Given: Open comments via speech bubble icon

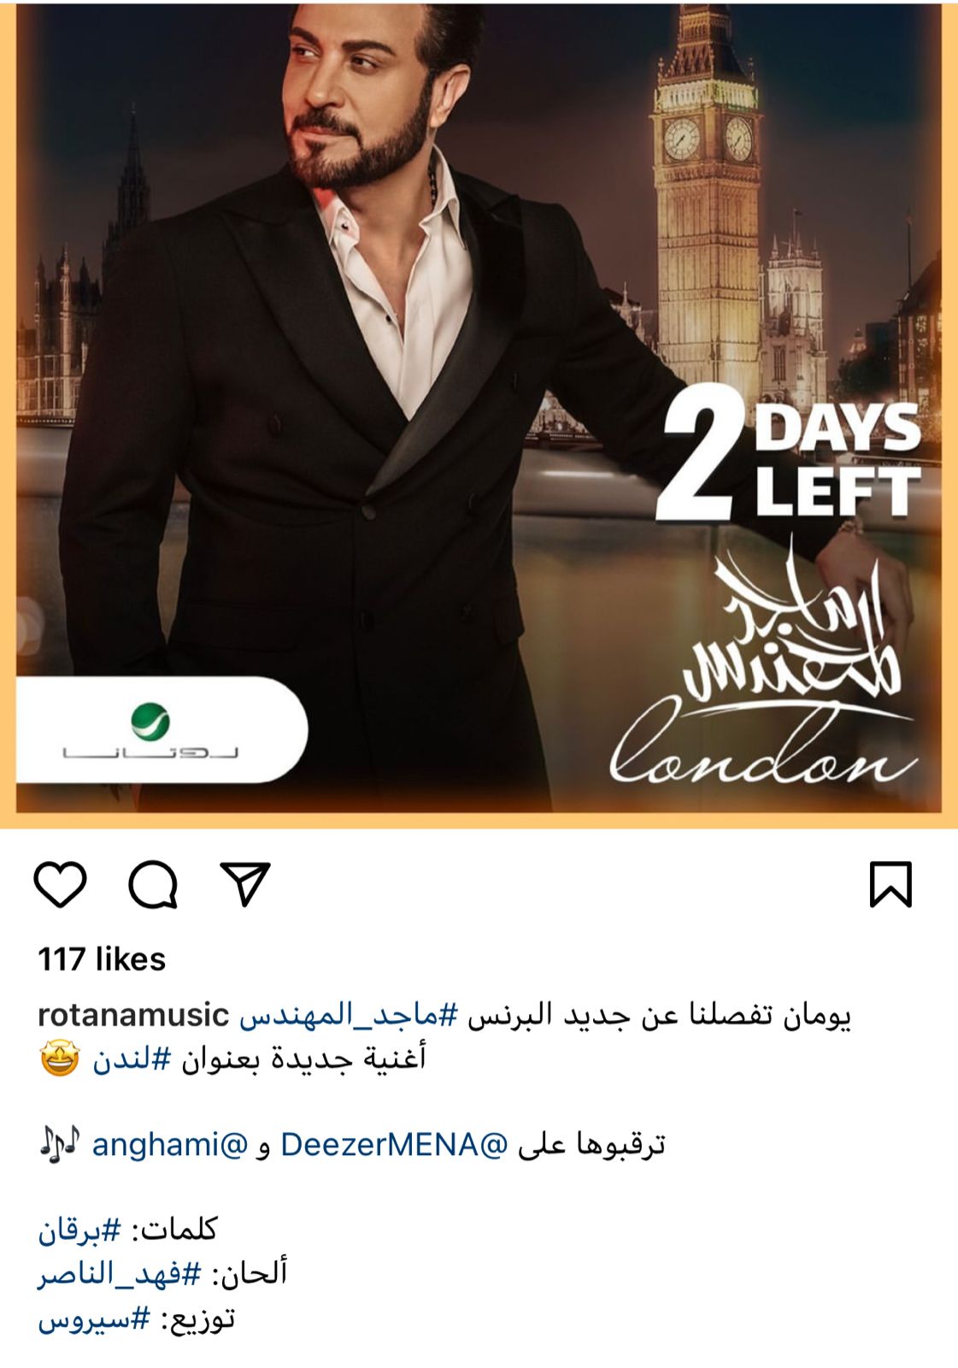Looking at the screenshot, I should tap(153, 884).
